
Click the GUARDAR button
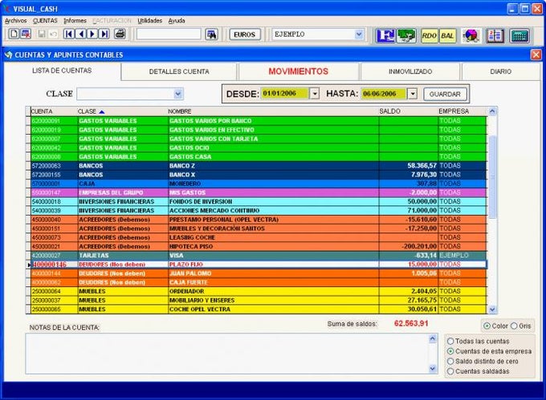pos(445,94)
